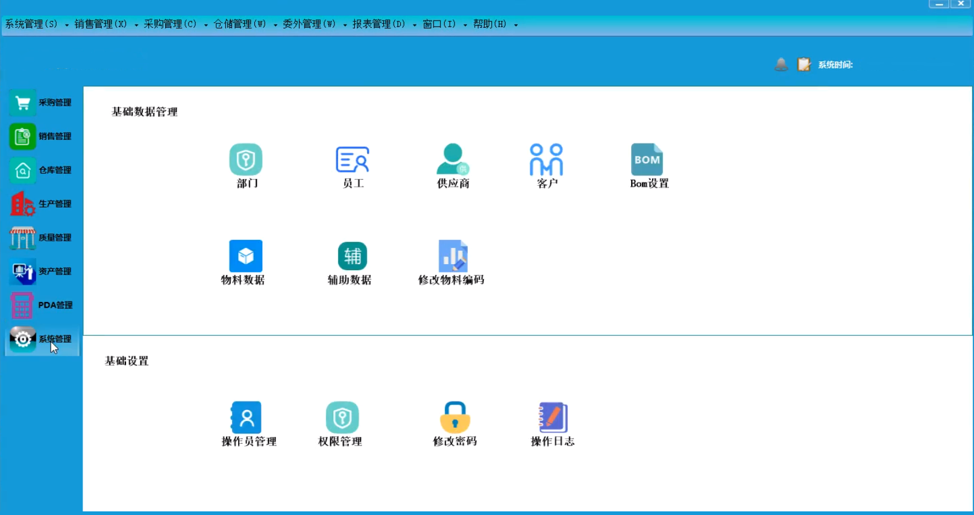Click the notification bell icon

point(781,65)
